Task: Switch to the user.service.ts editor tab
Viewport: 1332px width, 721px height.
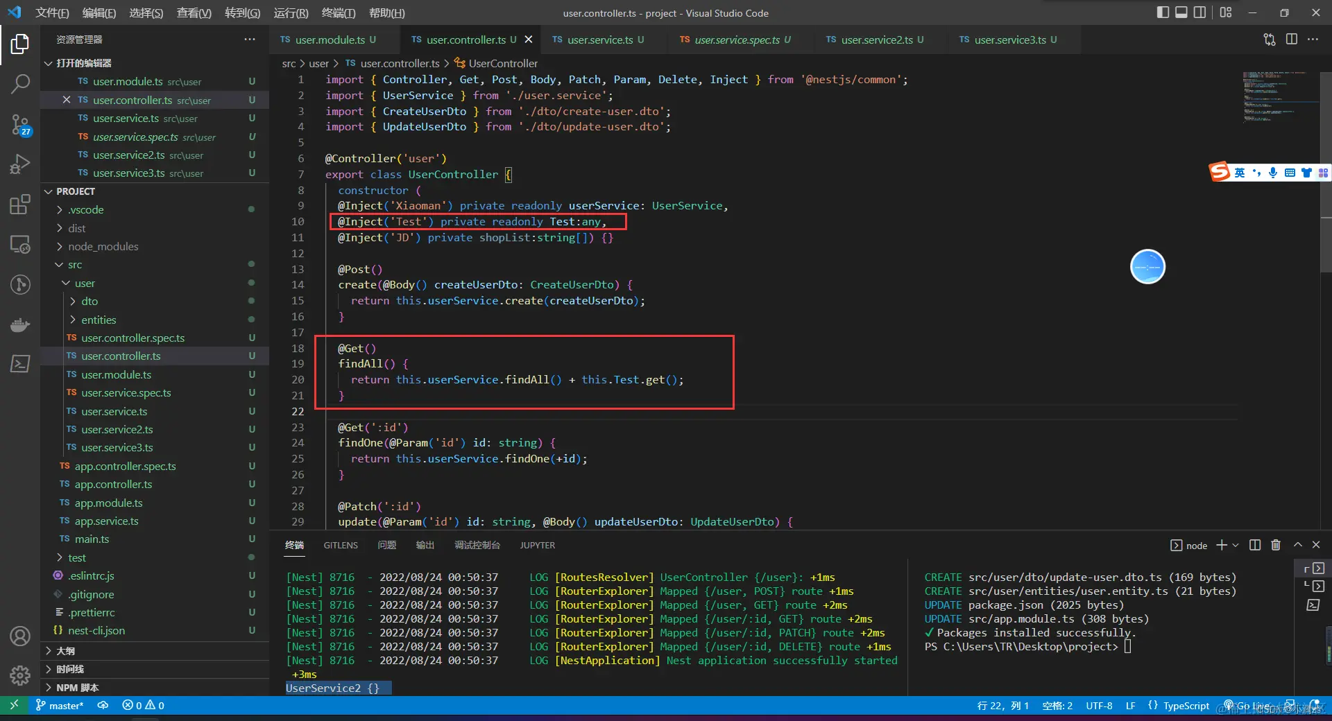Action: (599, 40)
